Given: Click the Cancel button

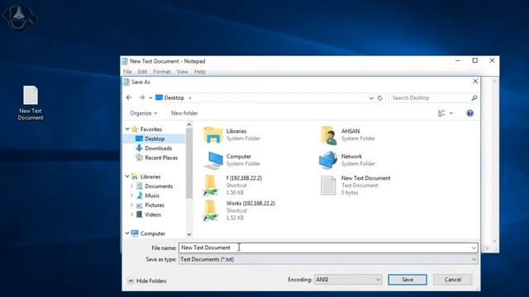Looking at the screenshot, I should [452, 280].
